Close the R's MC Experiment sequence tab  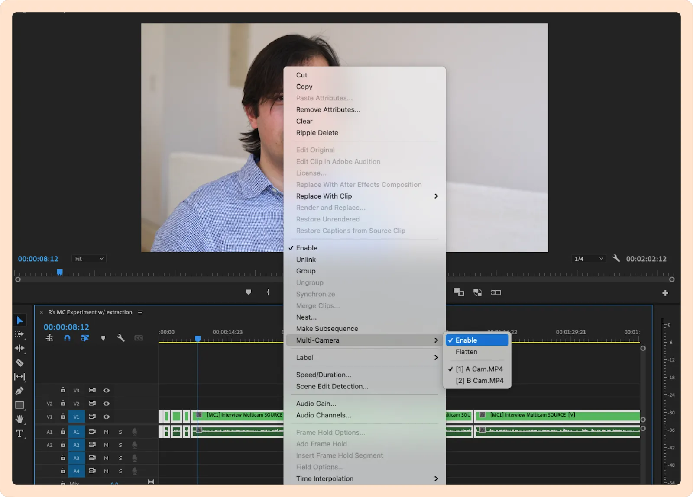41,312
